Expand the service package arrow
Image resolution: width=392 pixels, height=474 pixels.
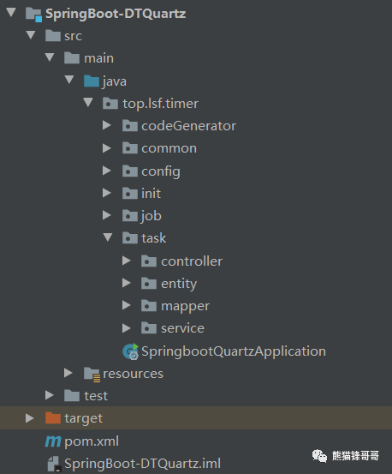[126, 328]
